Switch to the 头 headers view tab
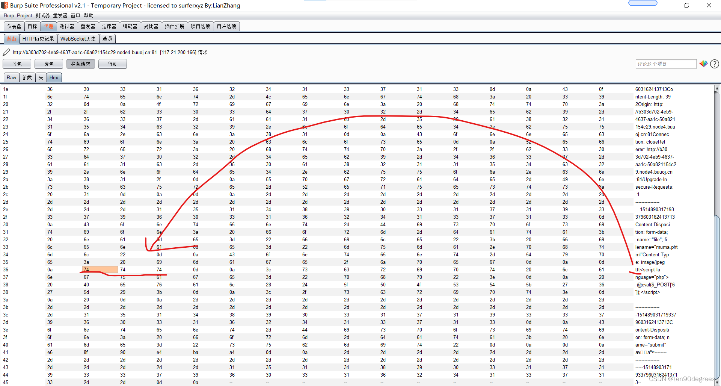 [41, 77]
